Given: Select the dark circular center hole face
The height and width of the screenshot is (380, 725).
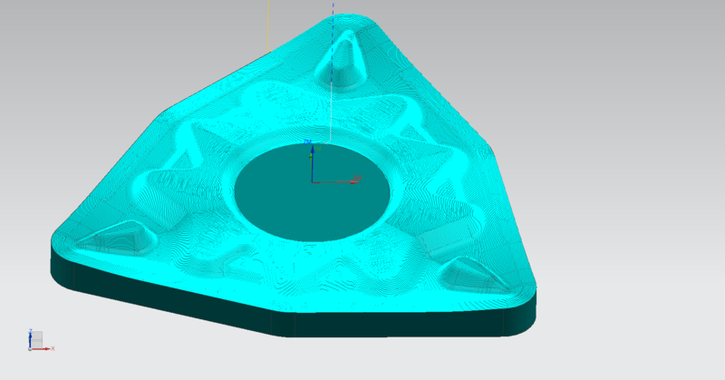Looking at the screenshot, I should coord(299,204).
